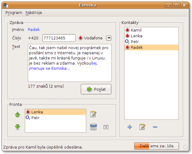The width and height of the screenshot is (192, 154).
Task: Click the Vodafone operator logo beside the number
Action: pos(80,38)
